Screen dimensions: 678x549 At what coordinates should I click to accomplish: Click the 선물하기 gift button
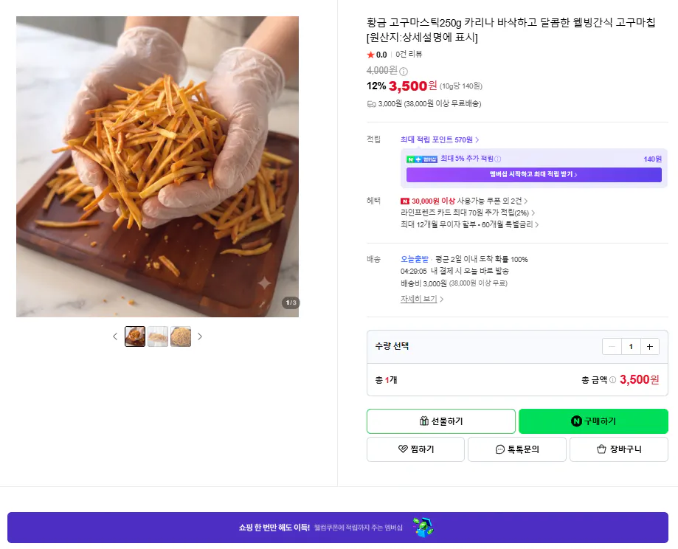coord(441,421)
